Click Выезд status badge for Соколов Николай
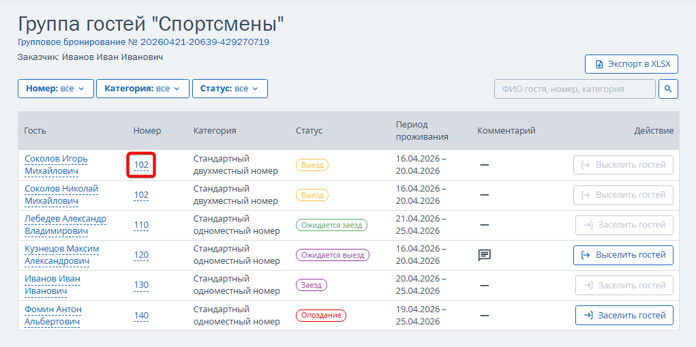 pyautogui.click(x=312, y=195)
